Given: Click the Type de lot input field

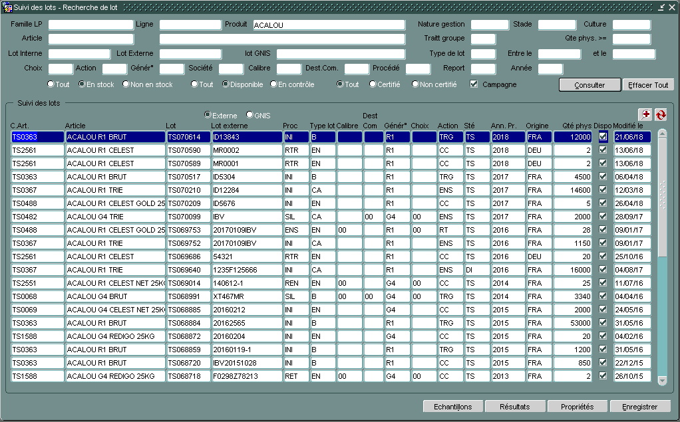Looking at the screenshot, I should pyautogui.click(x=483, y=54).
